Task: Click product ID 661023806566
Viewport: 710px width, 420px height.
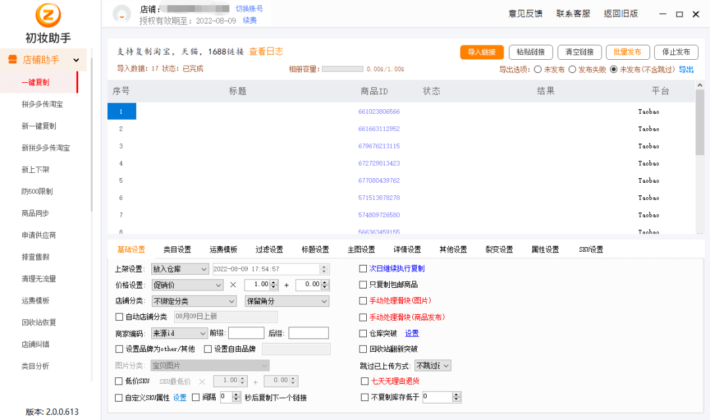Action: click(379, 111)
